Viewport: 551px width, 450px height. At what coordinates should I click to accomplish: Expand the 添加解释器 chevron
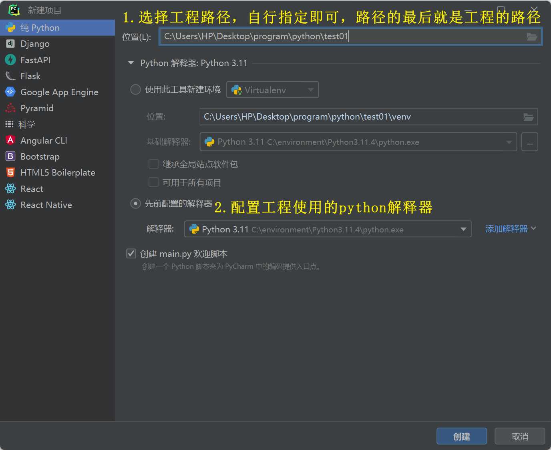point(533,228)
